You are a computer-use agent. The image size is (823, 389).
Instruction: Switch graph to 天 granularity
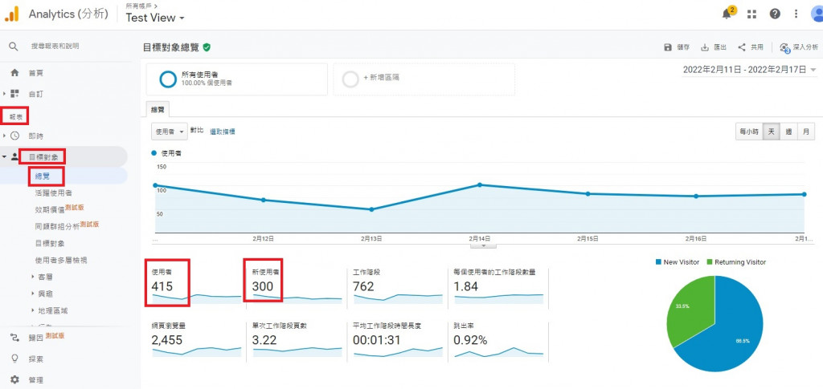771,132
